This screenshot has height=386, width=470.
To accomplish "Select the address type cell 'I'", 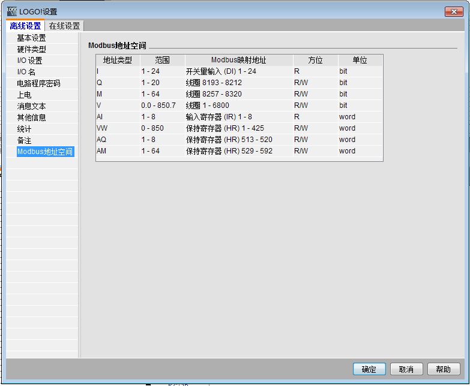I will (118, 71).
